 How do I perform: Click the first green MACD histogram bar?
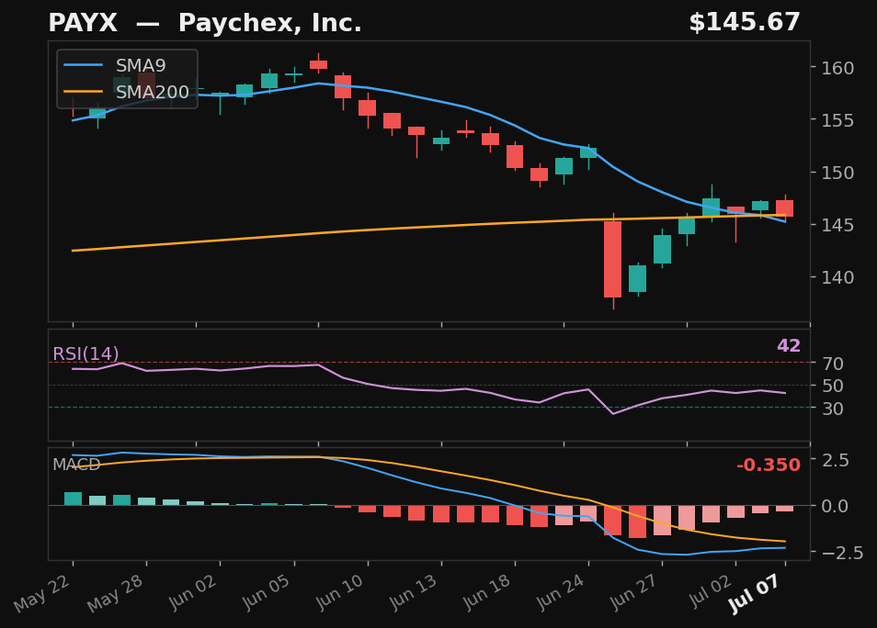pyautogui.click(x=73, y=499)
